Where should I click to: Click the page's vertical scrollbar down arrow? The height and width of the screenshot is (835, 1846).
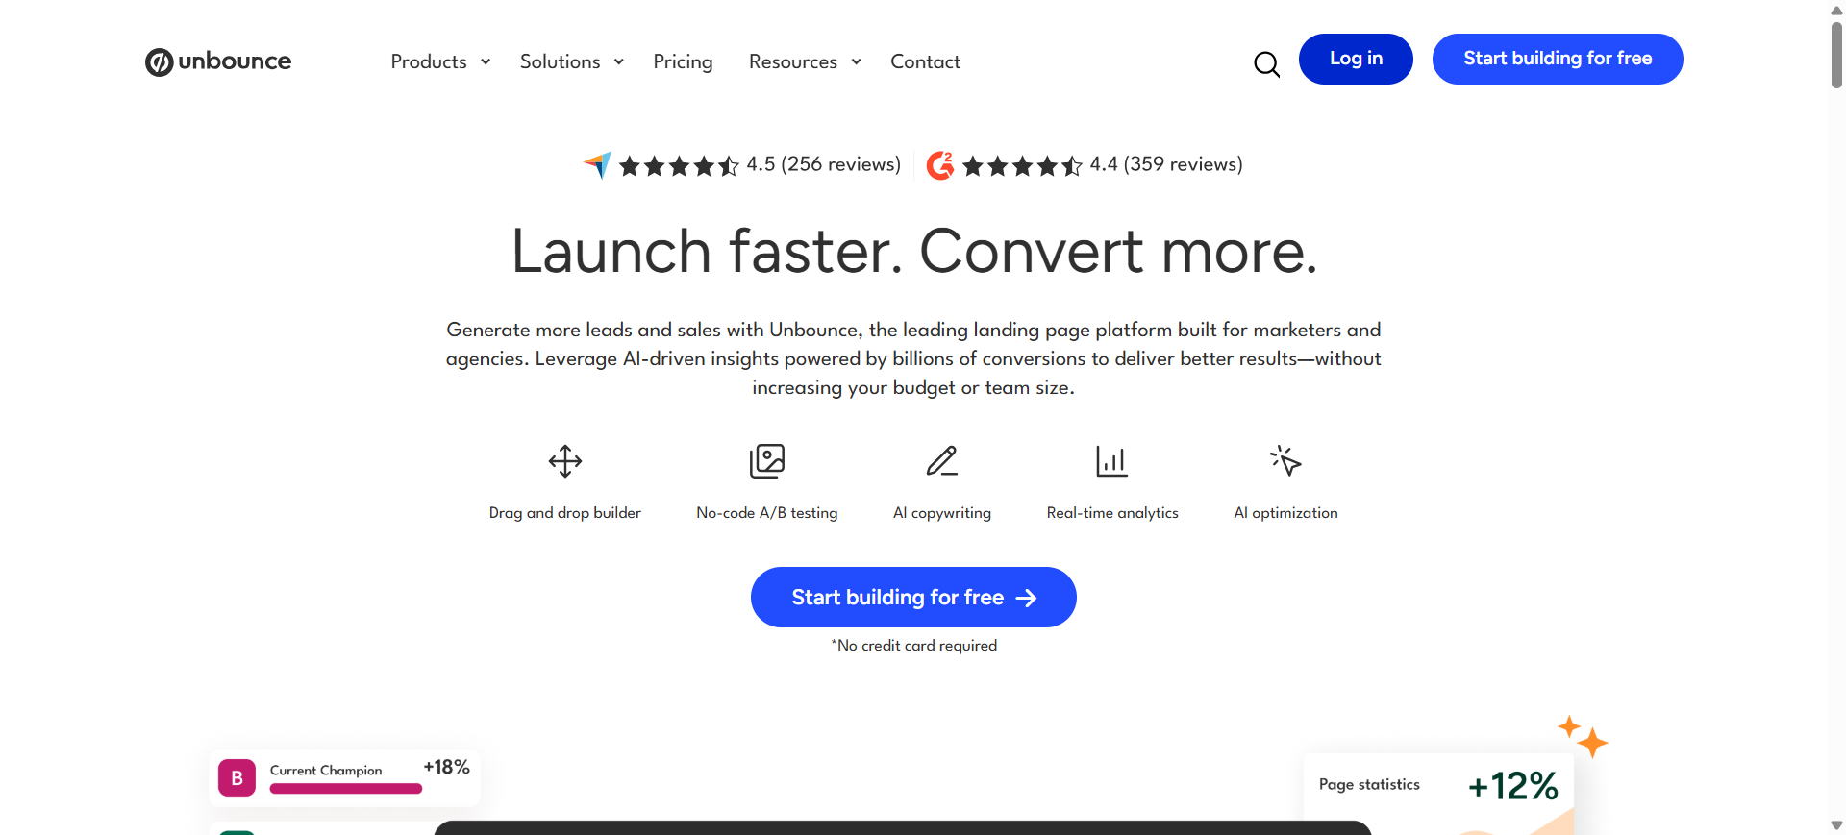click(x=1836, y=825)
